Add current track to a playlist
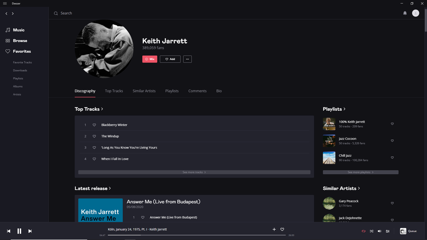Screen dimensions: 427x240 click(x=274, y=229)
